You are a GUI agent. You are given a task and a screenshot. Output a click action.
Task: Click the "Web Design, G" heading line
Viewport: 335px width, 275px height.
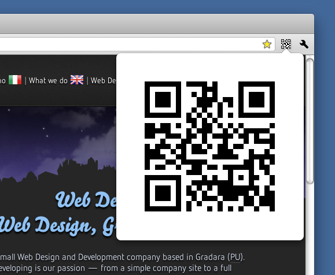pyautogui.click(x=58, y=226)
